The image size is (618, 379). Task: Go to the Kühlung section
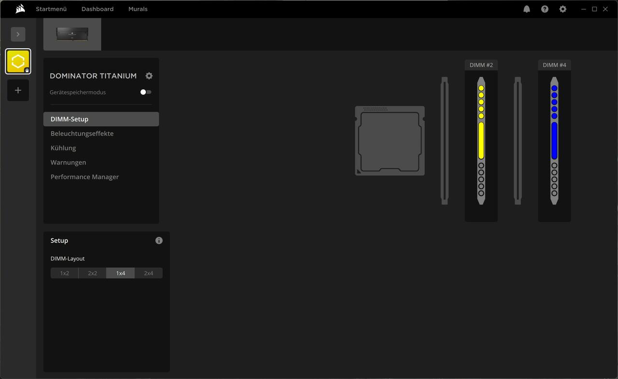(x=63, y=148)
